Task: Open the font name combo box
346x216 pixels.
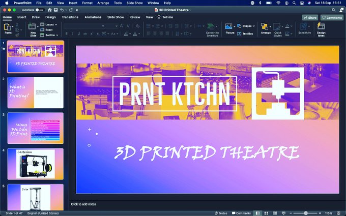Action: 84,26
